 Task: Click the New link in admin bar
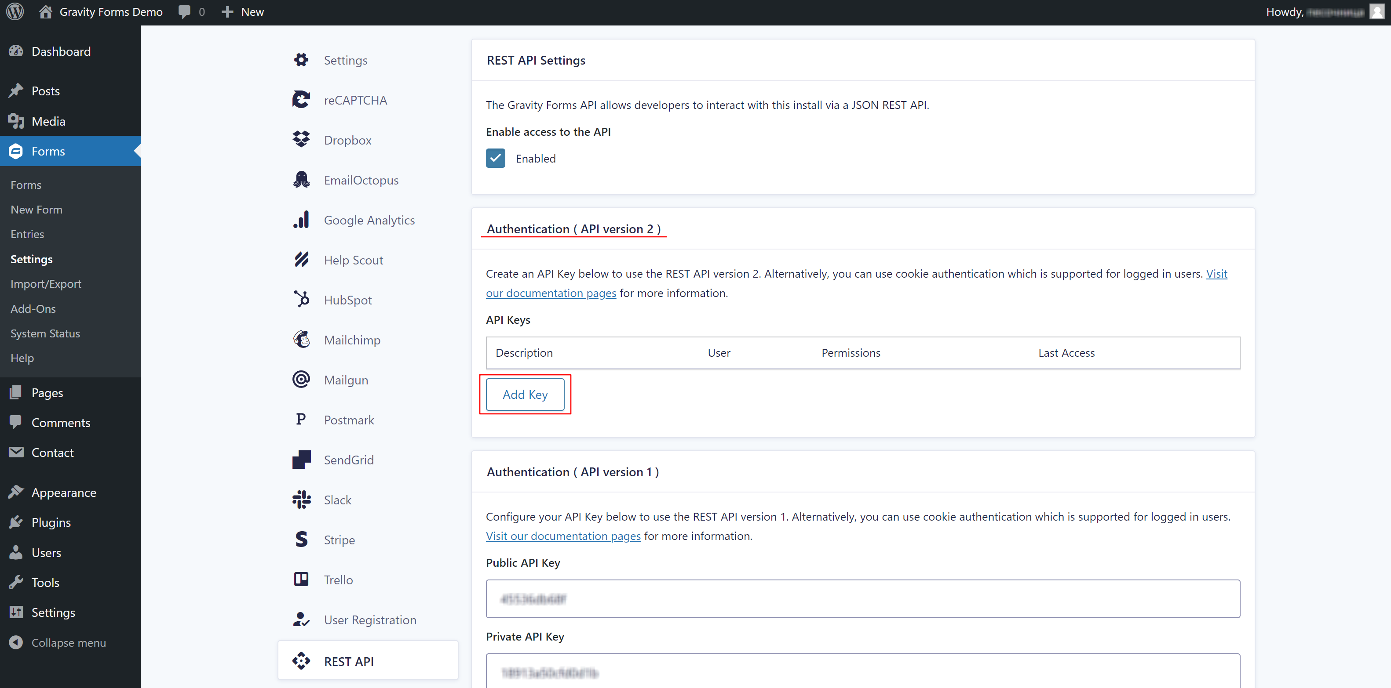252,12
